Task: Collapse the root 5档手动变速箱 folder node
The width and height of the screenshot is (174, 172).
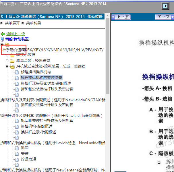Action: point(2,44)
